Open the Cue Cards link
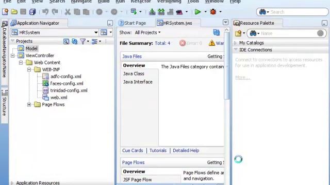 (133, 151)
